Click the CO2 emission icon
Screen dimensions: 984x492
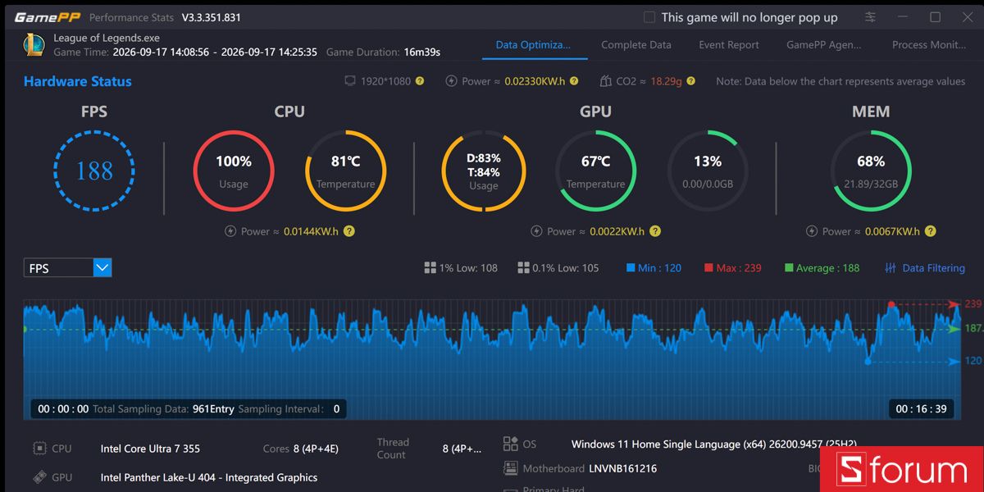click(606, 81)
